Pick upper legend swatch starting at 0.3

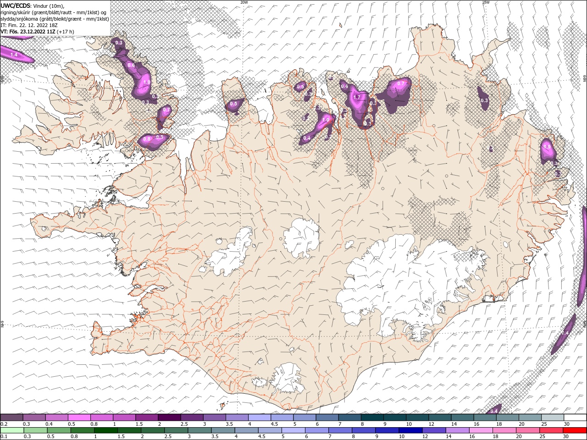34,418
